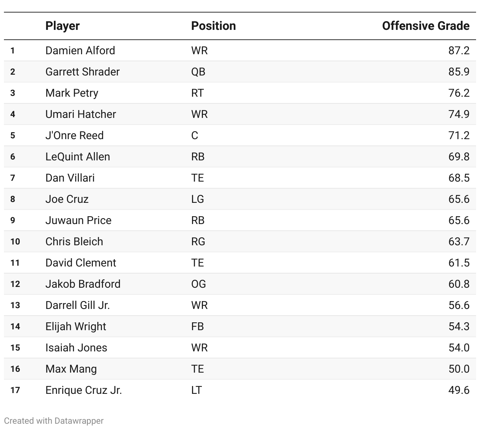480x430 pixels.
Task: Select the J'Onre Reed name cell
Action: click(x=74, y=135)
